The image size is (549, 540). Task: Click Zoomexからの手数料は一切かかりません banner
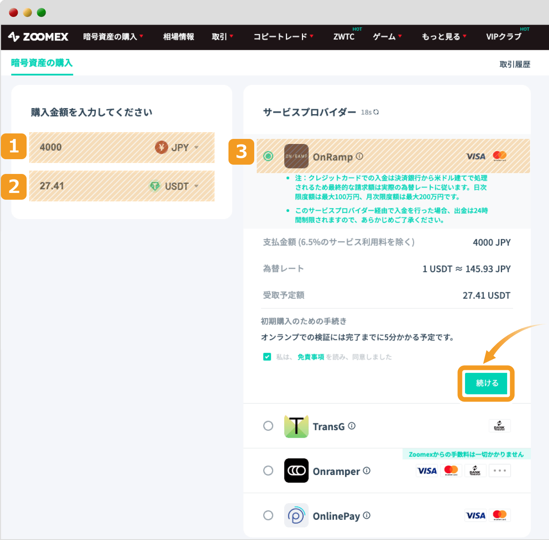click(466, 454)
